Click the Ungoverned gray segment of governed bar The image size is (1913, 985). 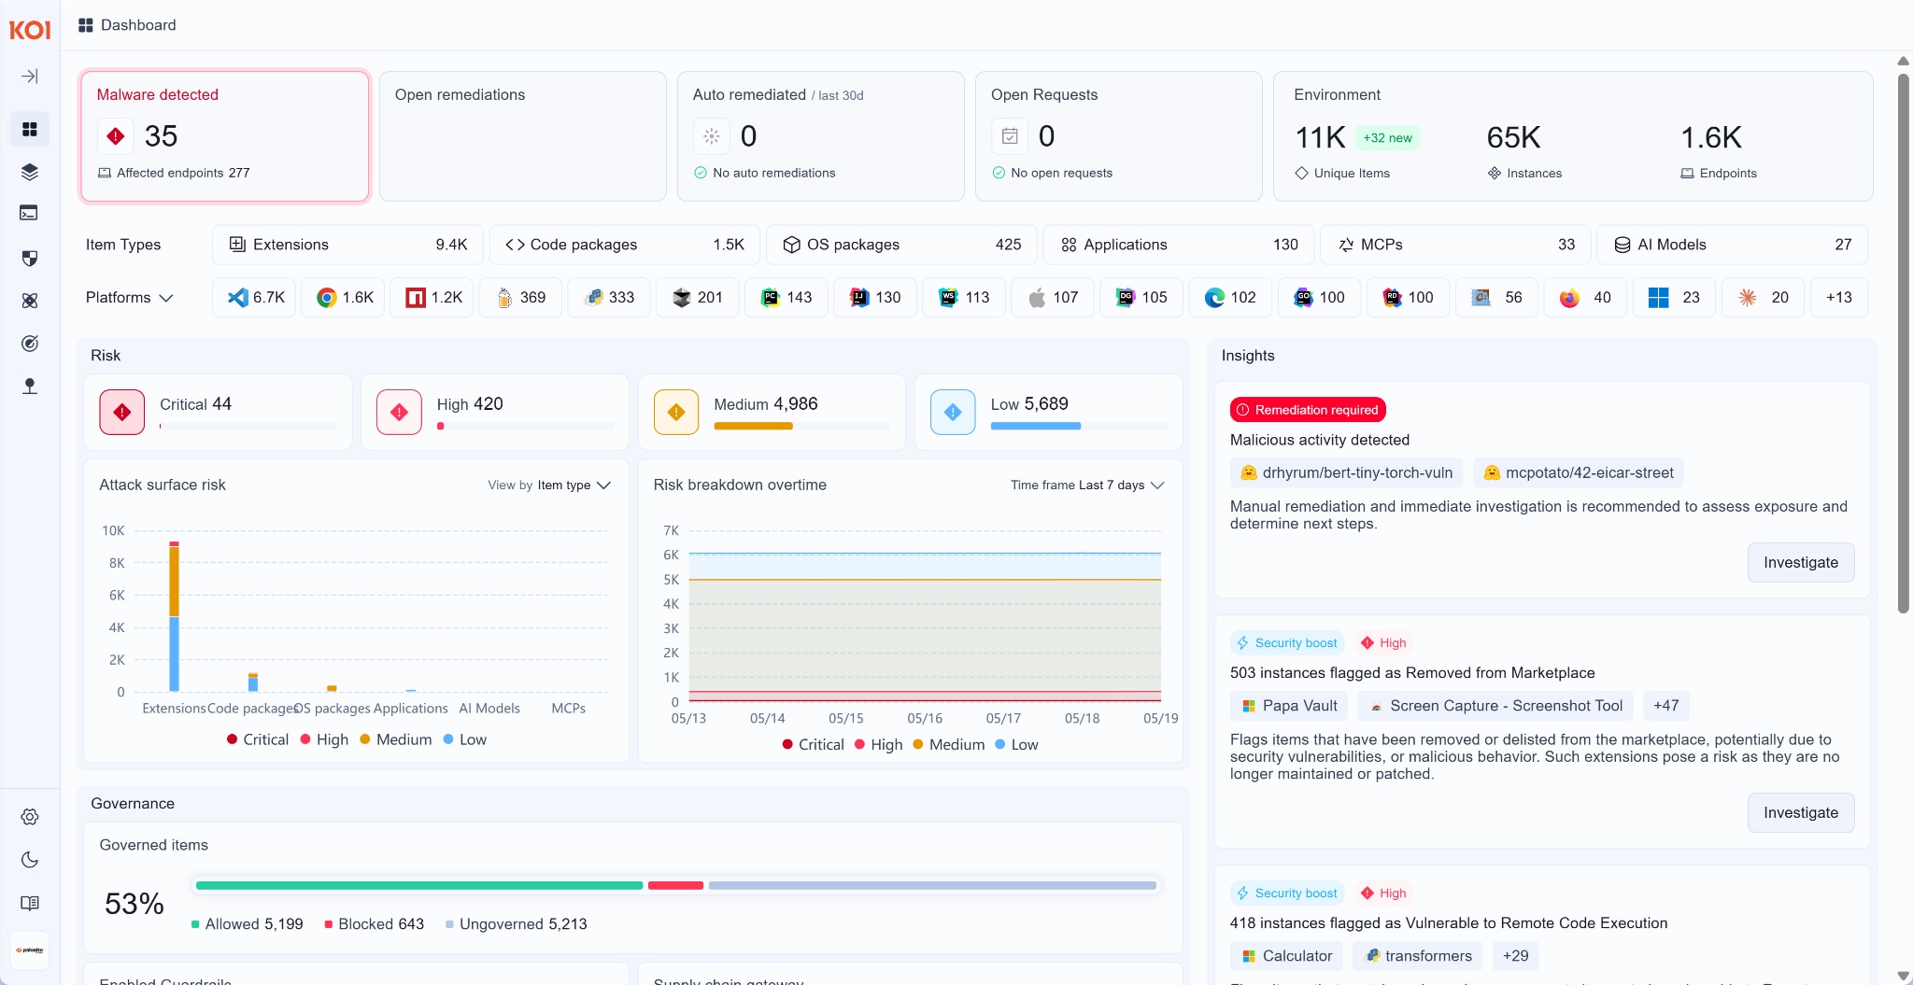(932, 885)
